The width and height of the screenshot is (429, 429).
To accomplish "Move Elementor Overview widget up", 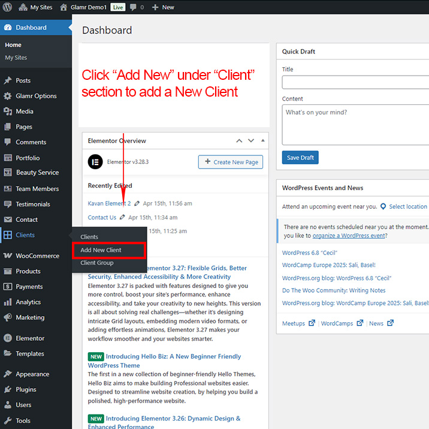I will (239, 141).
